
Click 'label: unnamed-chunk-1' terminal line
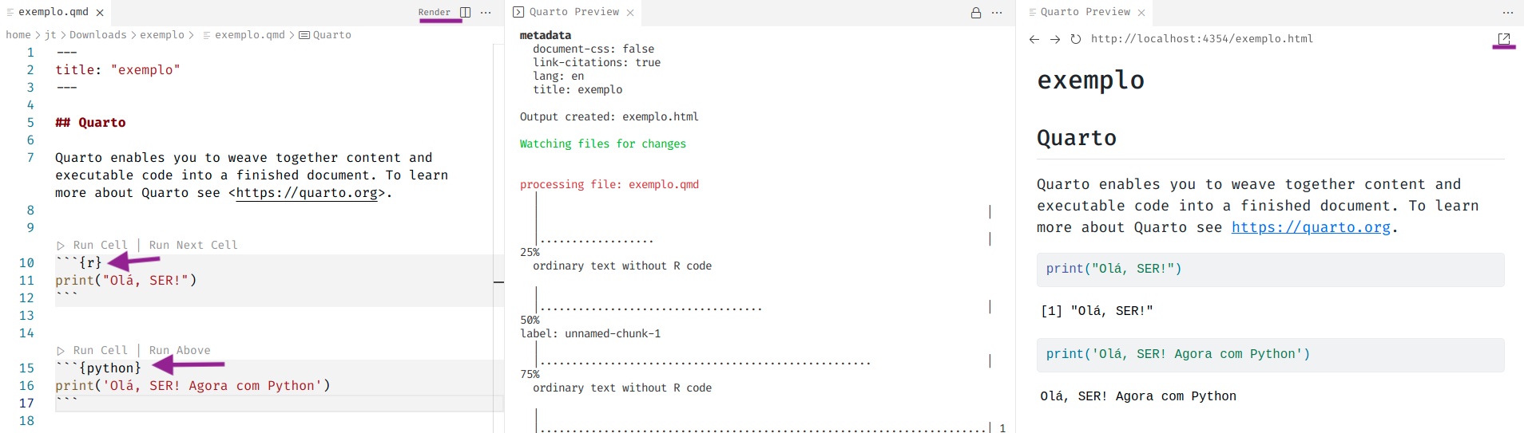(x=590, y=334)
